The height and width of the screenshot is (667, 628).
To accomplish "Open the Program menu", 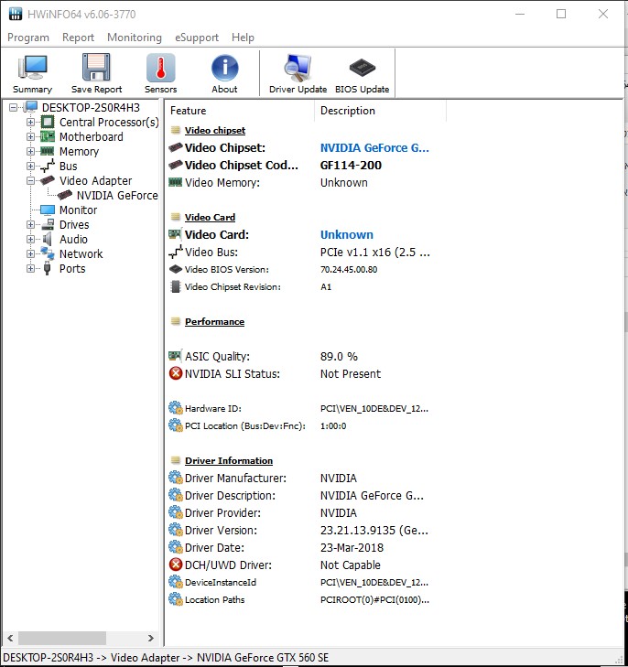I will (x=28, y=38).
